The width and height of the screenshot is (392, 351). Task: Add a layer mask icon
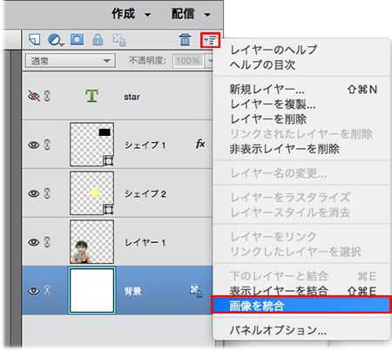pyautogui.click(x=77, y=39)
